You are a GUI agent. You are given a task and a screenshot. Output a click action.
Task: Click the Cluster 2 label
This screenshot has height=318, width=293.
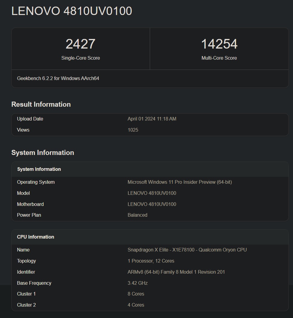tap(26, 305)
